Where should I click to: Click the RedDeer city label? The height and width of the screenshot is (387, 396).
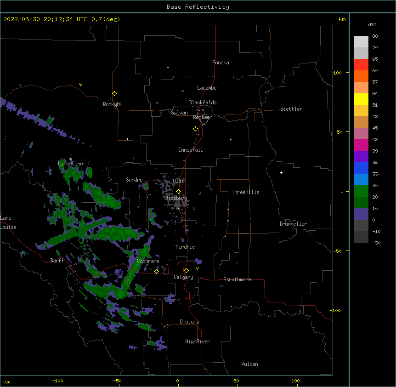click(202, 117)
